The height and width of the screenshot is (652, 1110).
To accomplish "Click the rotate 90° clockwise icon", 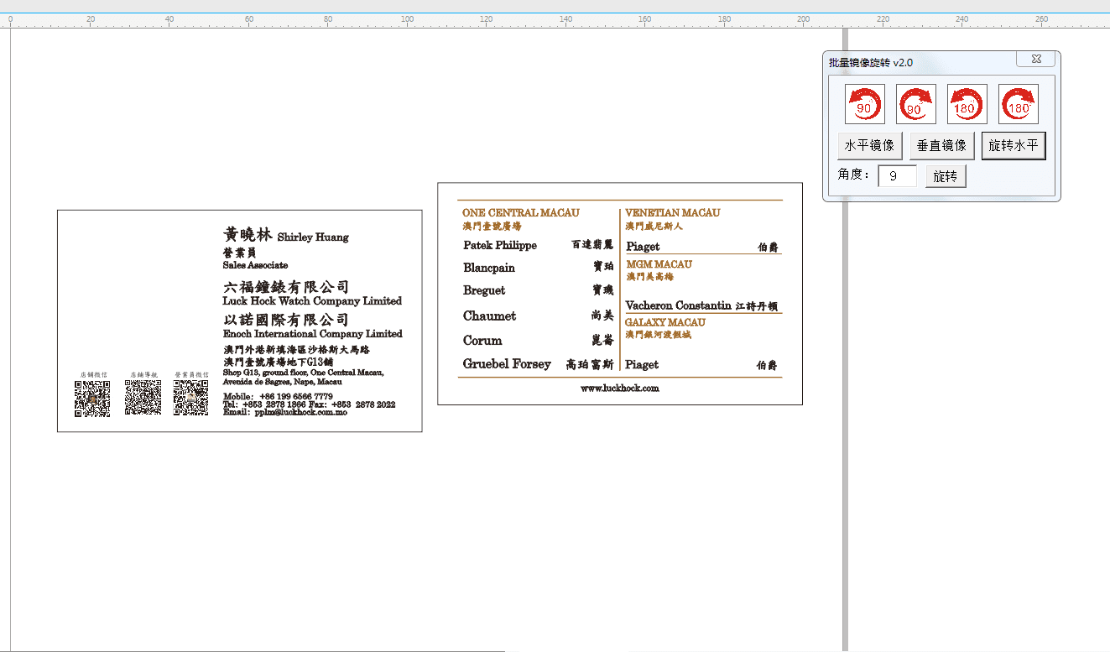I will click(915, 104).
